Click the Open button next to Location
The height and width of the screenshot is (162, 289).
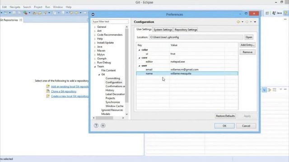point(249,37)
